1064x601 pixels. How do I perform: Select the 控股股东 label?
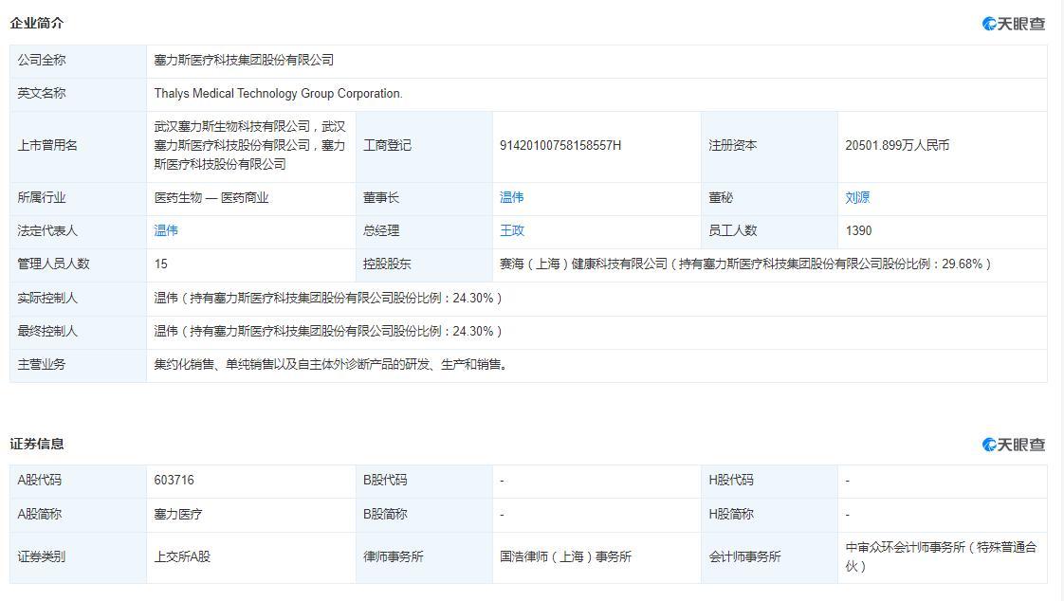pyautogui.click(x=387, y=264)
